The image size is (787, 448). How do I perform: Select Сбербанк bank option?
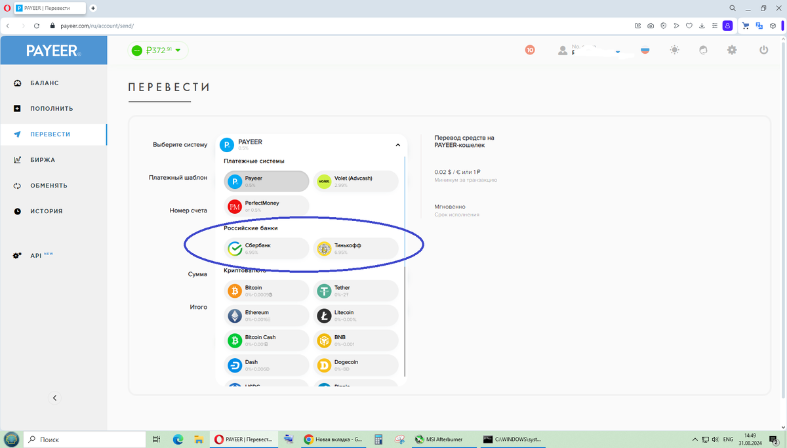(266, 248)
